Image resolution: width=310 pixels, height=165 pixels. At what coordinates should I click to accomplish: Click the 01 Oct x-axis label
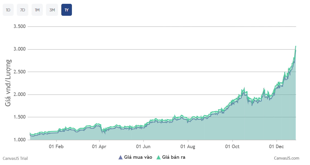[x=232, y=147]
